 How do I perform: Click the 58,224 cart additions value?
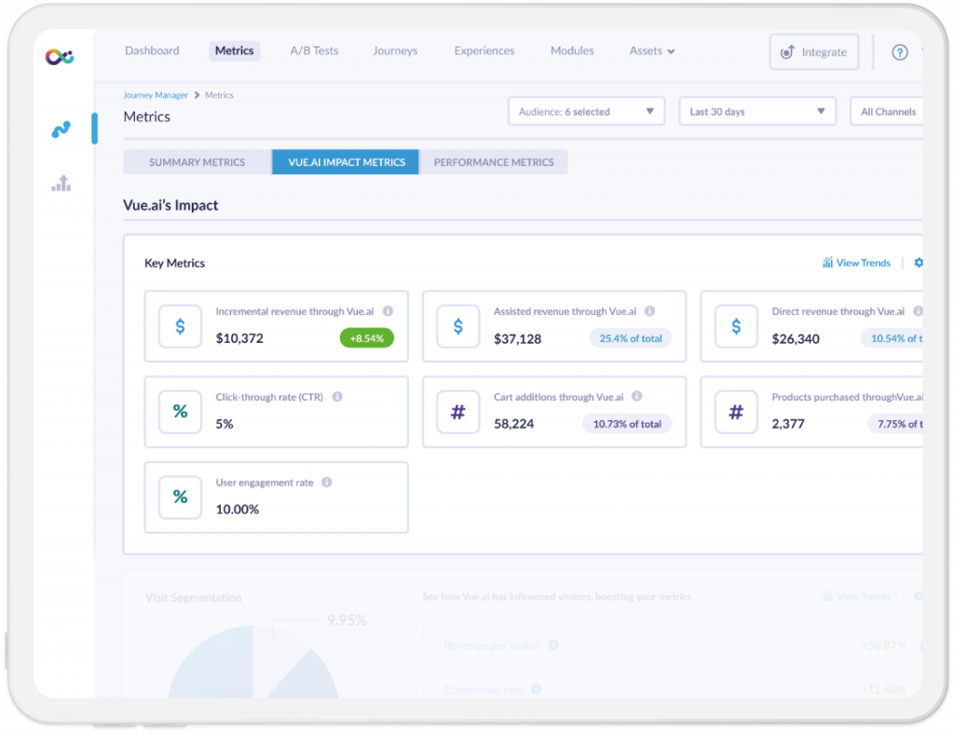point(514,424)
